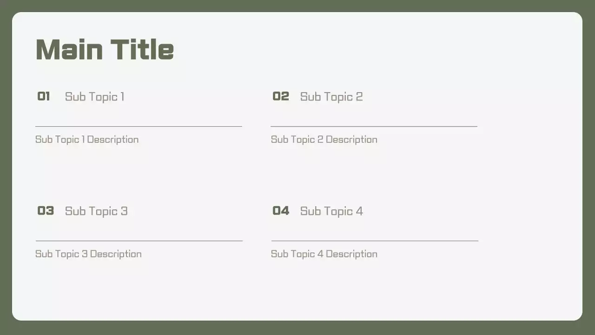
Task: Click the "Sub Topic 4 Description" text
Action: click(x=324, y=254)
